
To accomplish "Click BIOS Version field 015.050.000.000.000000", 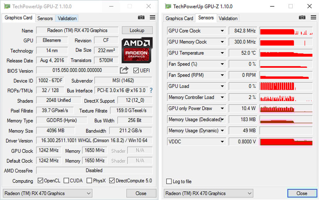I will pos(77,70).
